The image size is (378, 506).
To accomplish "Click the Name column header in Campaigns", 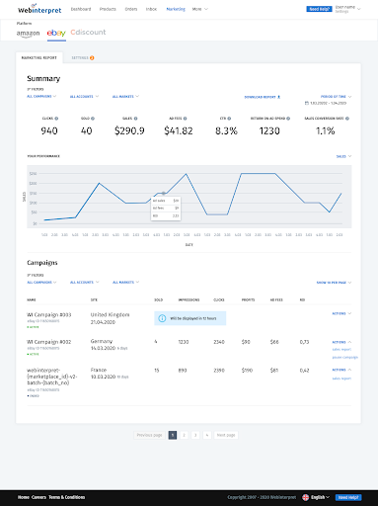I will [32, 300].
